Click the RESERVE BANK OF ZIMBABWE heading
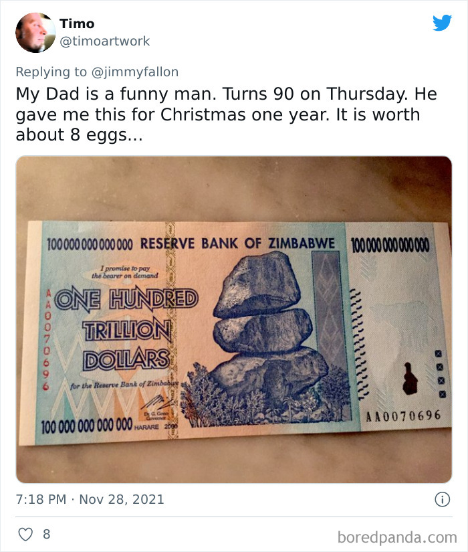The width and height of the screenshot is (468, 552). tap(237, 244)
